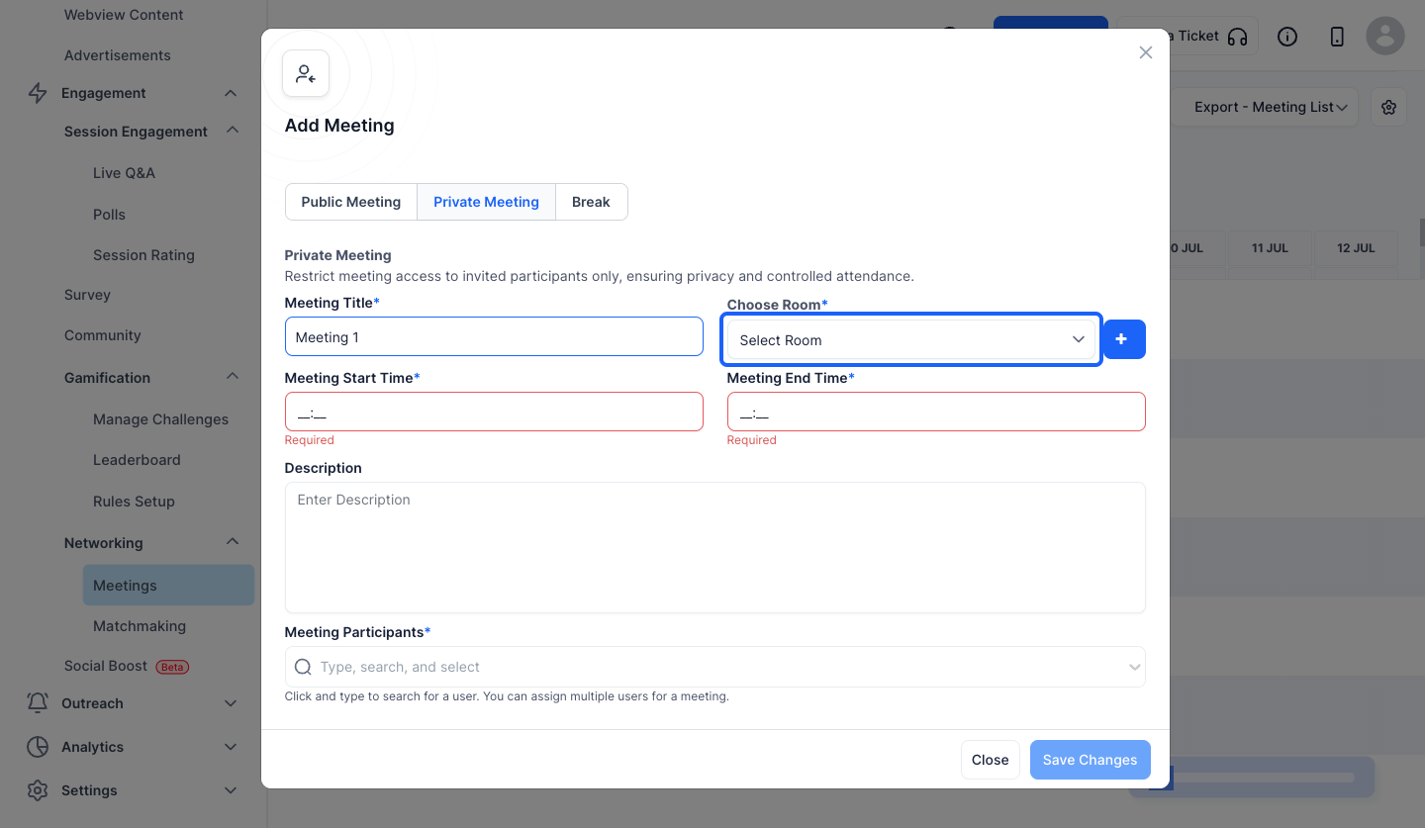Click the blue plus add-room button
This screenshot has height=828, width=1425.
tap(1124, 339)
